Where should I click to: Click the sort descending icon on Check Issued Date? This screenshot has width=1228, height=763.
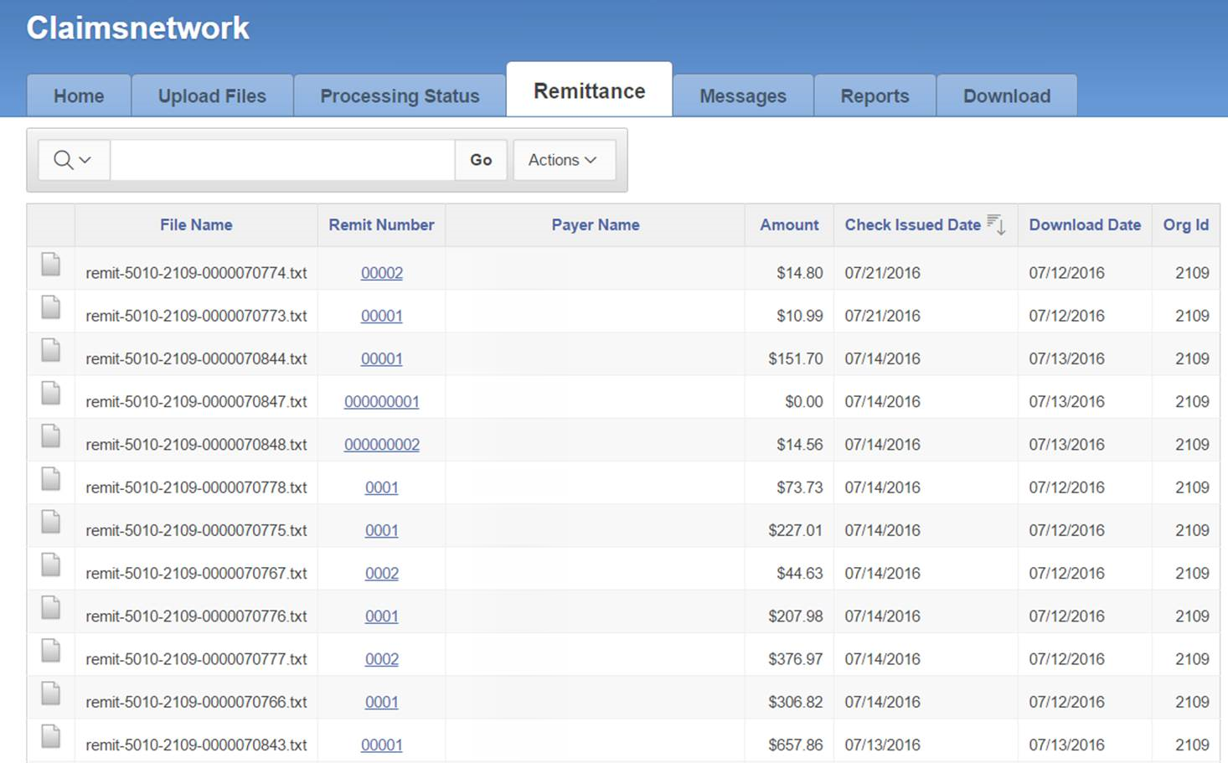[996, 224]
